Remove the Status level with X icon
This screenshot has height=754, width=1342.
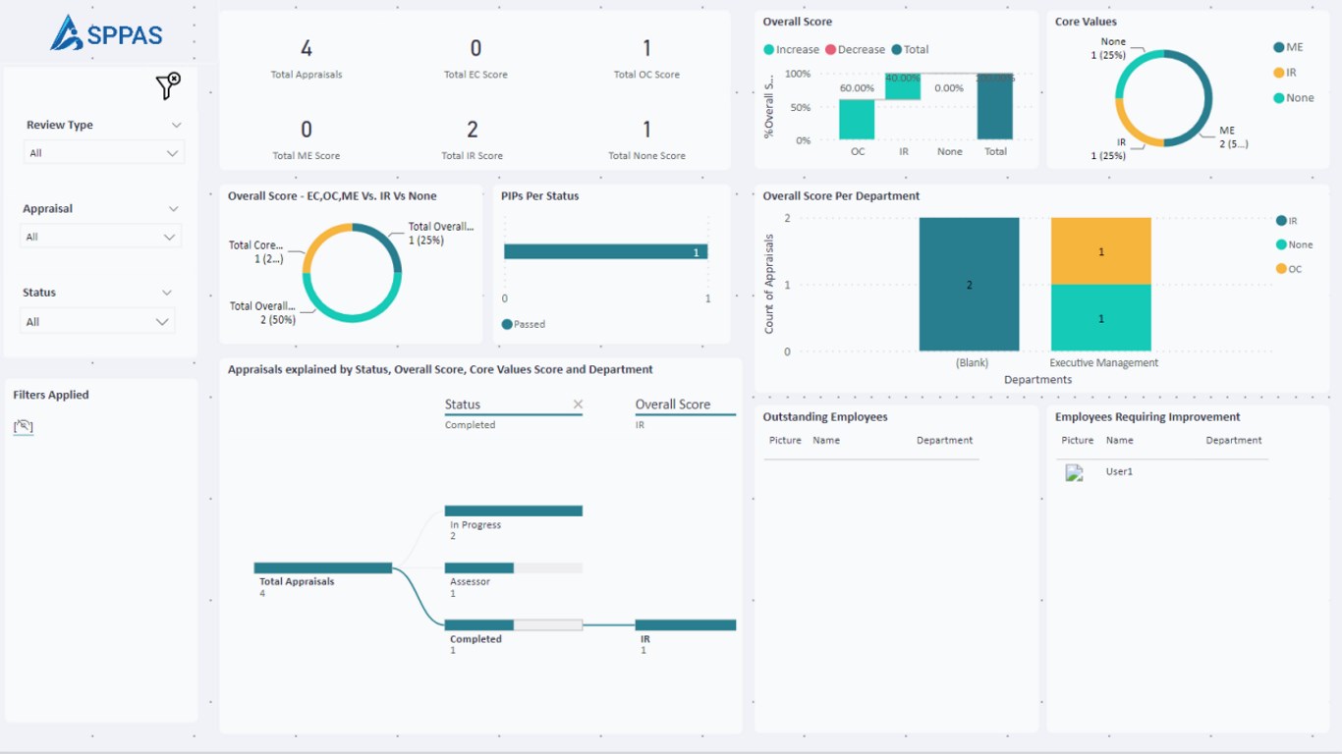[578, 404]
